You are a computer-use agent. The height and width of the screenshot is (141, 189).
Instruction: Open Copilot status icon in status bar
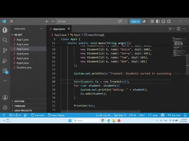click(x=163, y=115)
